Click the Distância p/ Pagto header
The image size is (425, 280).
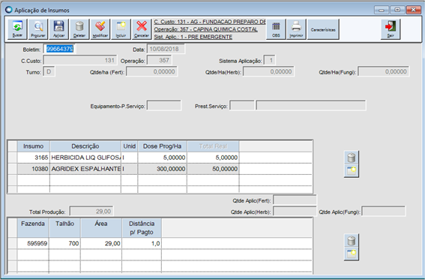coord(142,227)
